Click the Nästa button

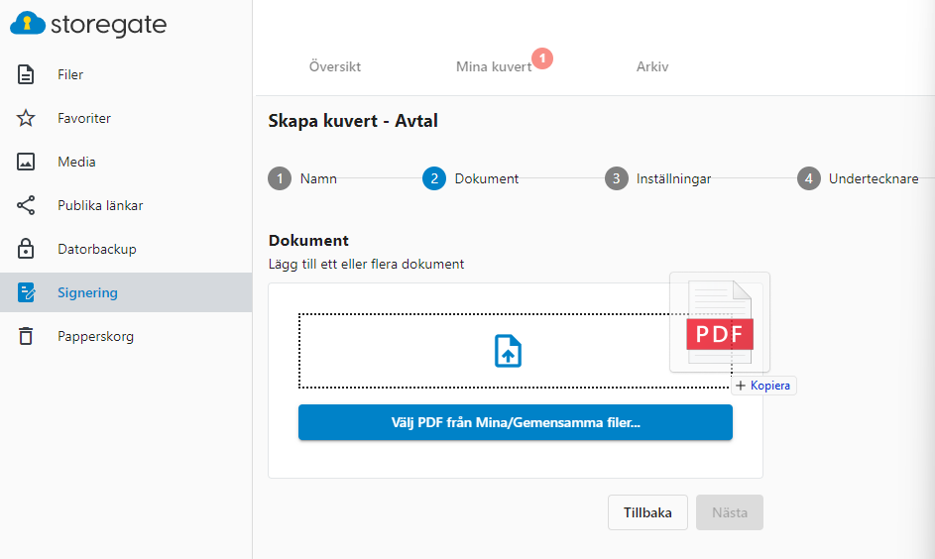730,512
